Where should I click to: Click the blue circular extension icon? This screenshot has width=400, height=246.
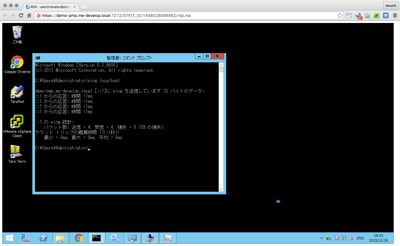[x=386, y=16]
